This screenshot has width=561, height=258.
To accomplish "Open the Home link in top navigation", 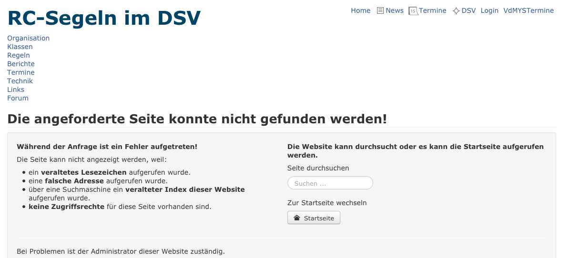I will [361, 11].
